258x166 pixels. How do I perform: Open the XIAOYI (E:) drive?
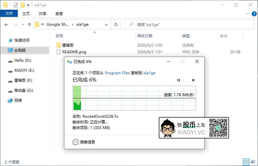click(x=24, y=70)
